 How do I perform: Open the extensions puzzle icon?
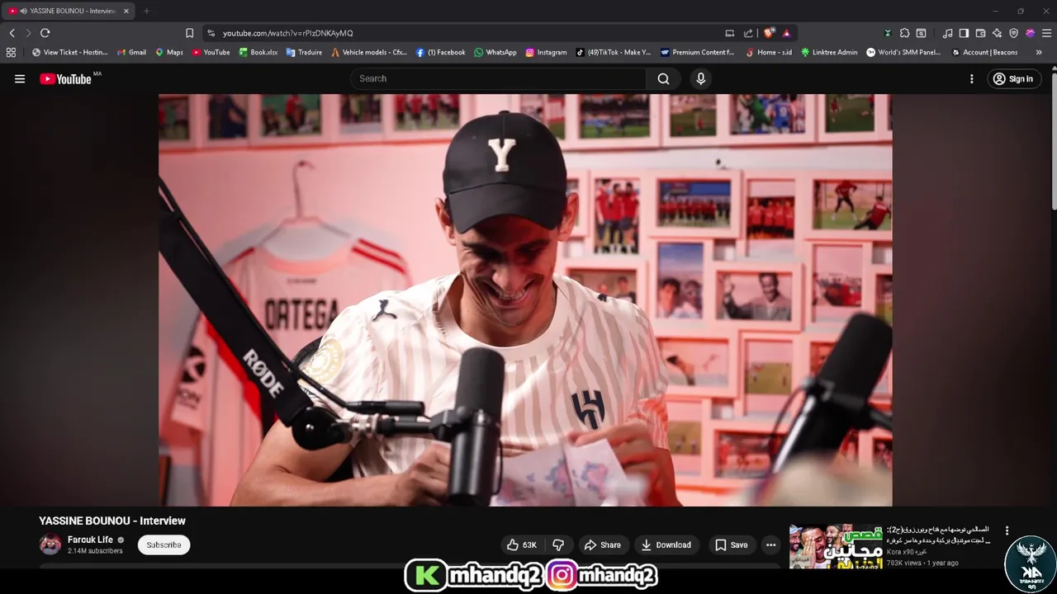point(904,33)
